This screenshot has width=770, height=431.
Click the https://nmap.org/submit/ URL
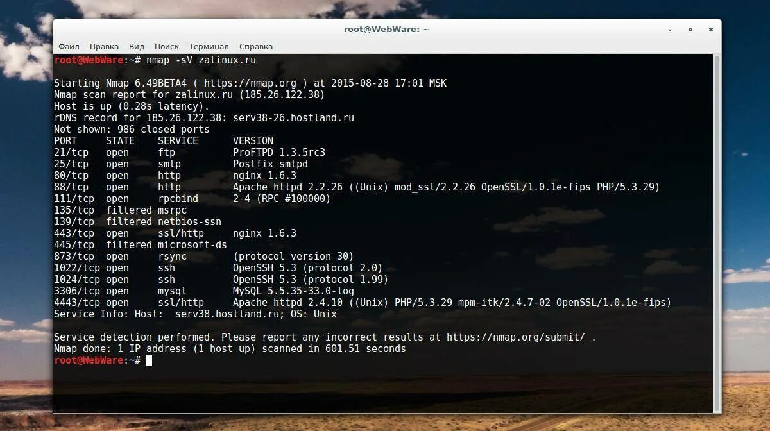click(516, 337)
